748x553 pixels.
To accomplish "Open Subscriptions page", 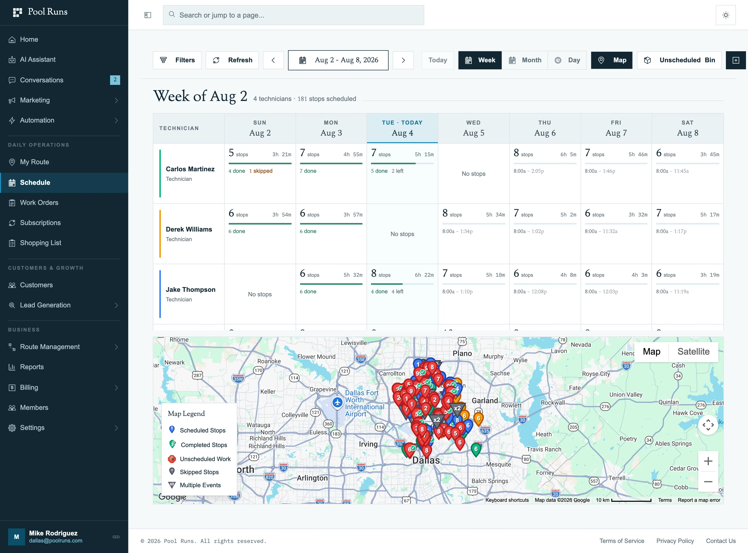I will (x=64, y=223).
